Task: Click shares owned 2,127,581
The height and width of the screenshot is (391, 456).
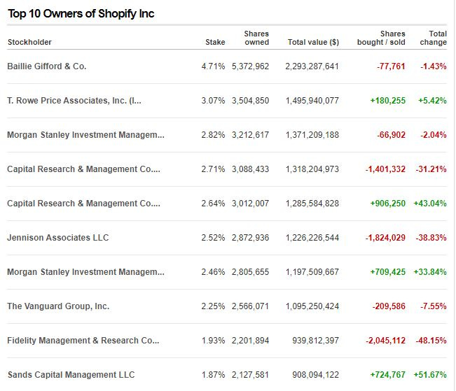Action: [x=250, y=375]
